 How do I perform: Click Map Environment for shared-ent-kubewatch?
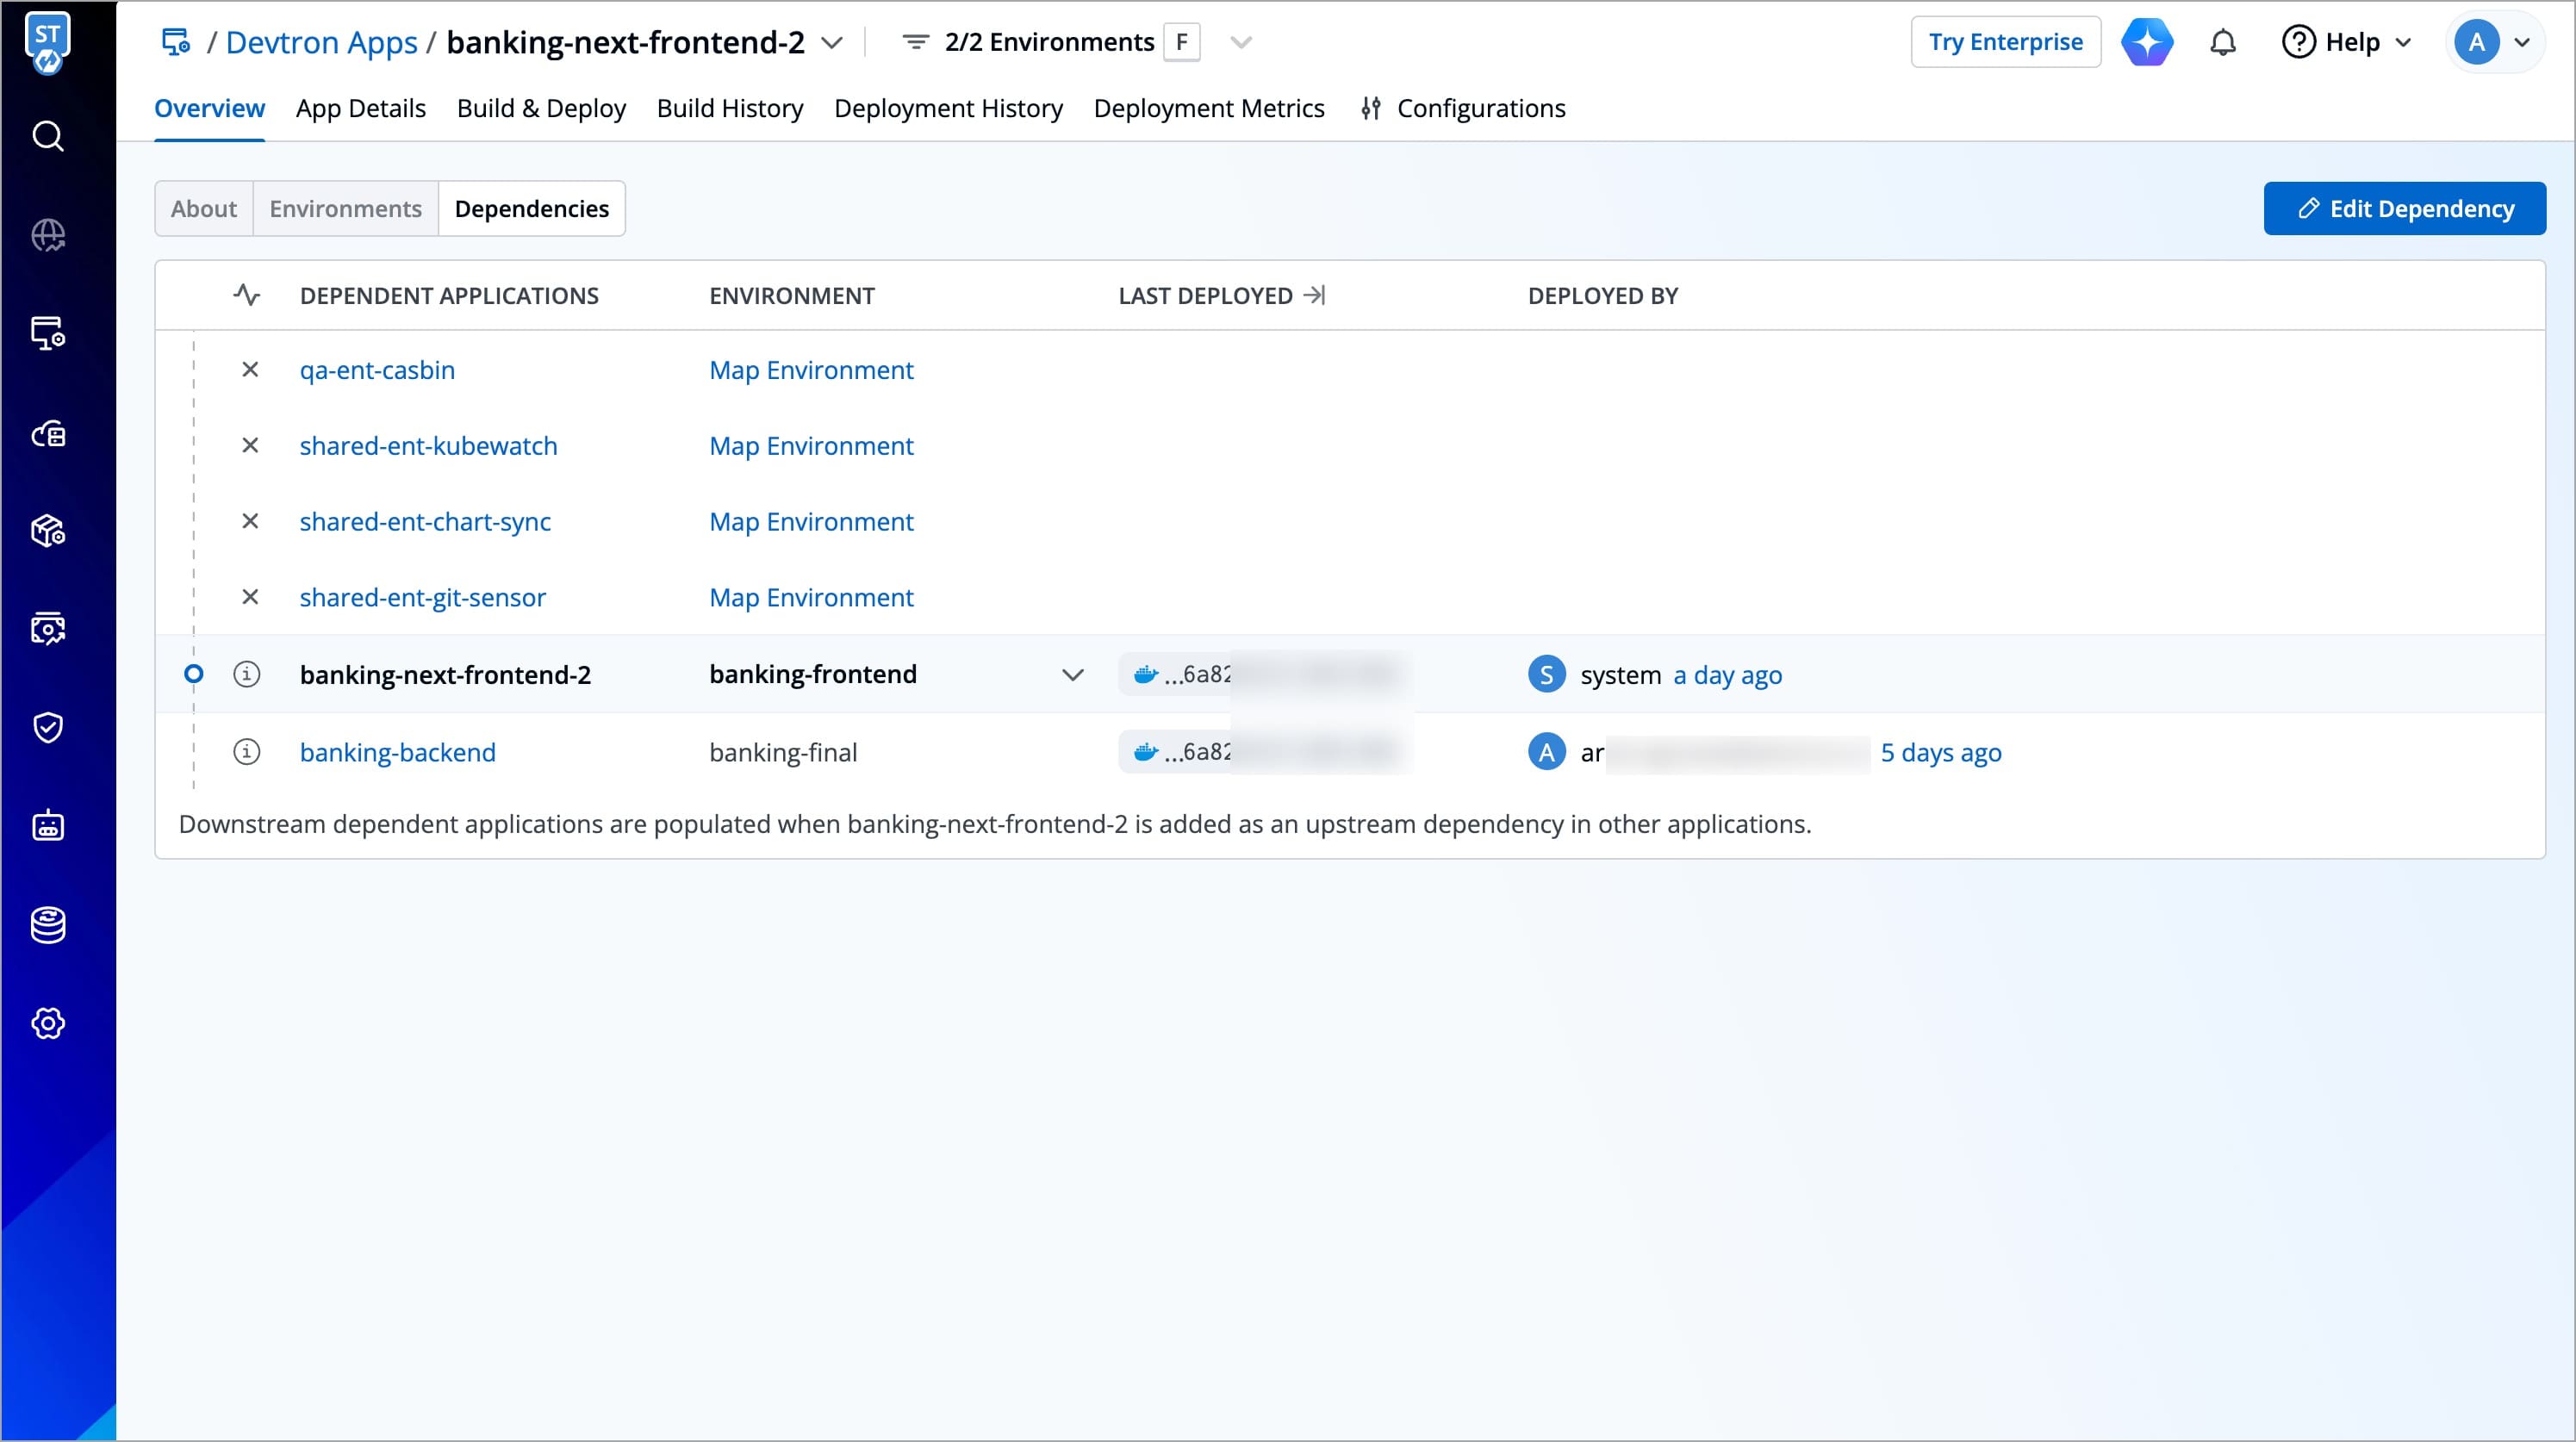(x=810, y=446)
